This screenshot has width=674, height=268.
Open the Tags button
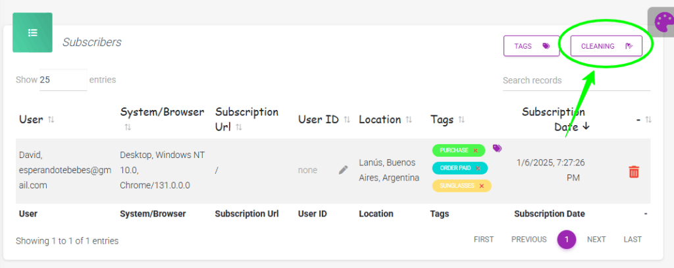point(531,46)
